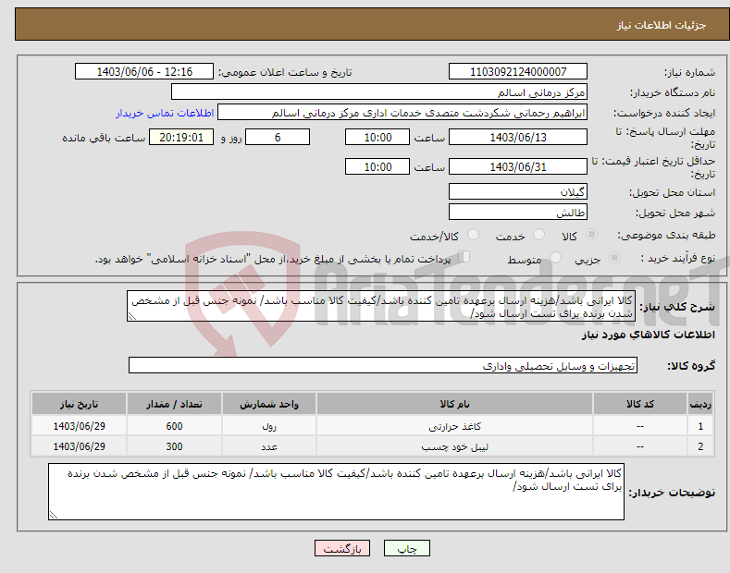
Task: Click the need date in لیبل خود چسب row
Action: 79,446
